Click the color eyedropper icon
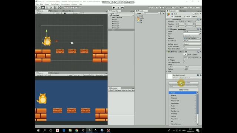Screen dimensions: 237x133 coord(200,34)
